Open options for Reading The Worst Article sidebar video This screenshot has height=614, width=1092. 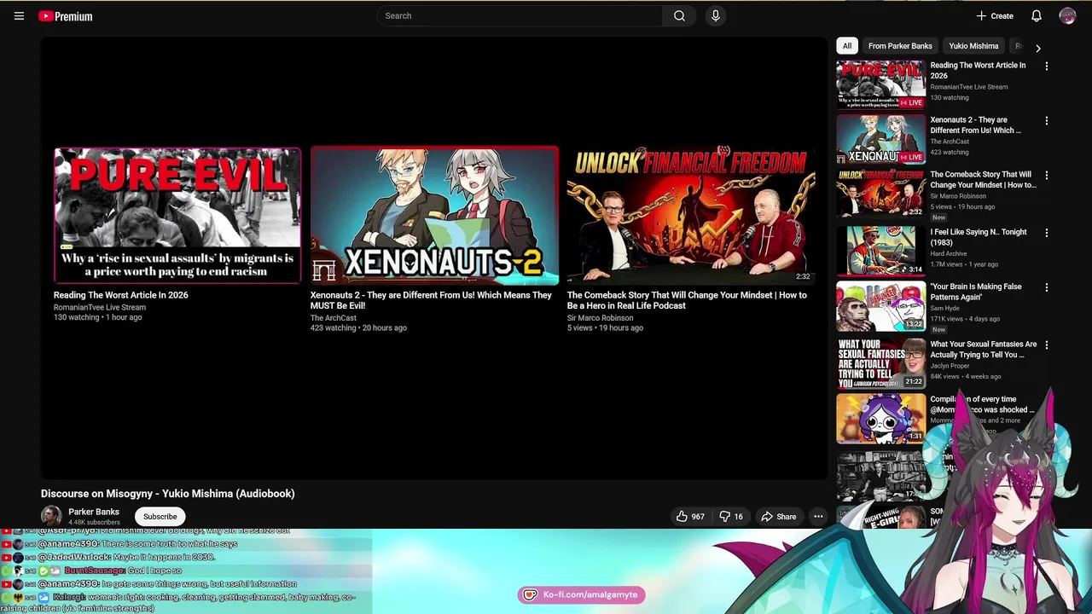coord(1047,67)
